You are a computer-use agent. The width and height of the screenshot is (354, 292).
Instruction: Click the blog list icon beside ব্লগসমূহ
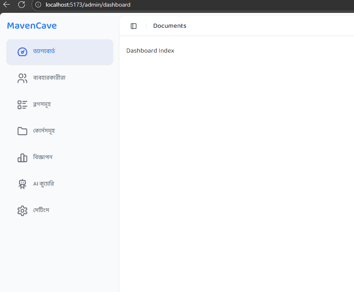coord(22,104)
